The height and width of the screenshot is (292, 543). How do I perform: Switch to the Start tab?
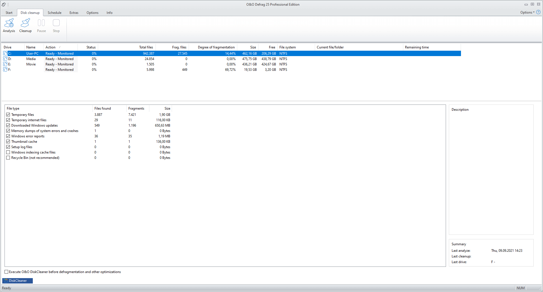pyautogui.click(x=9, y=12)
